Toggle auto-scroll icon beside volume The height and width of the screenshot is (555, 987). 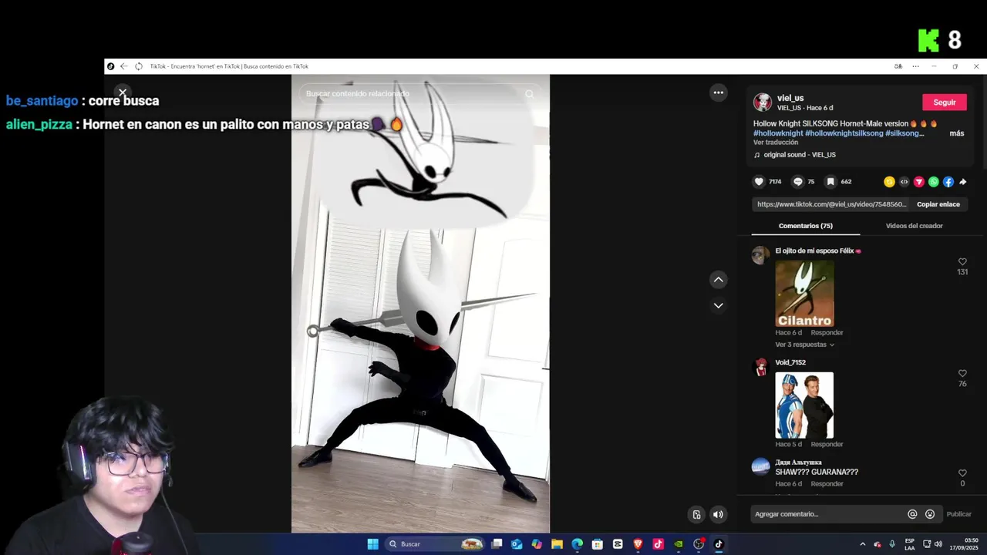[x=696, y=515]
